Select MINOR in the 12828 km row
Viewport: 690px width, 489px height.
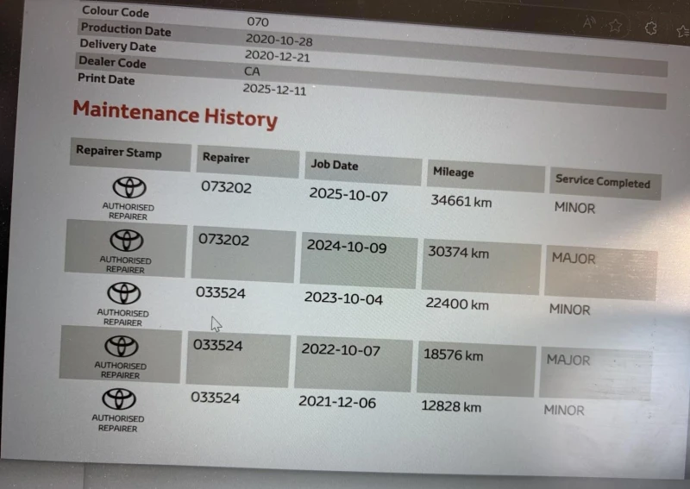pyautogui.click(x=564, y=411)
